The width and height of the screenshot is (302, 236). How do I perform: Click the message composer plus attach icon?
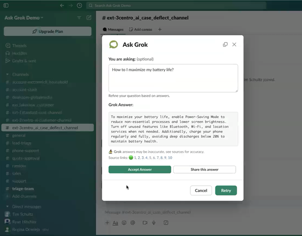[107, 223]
